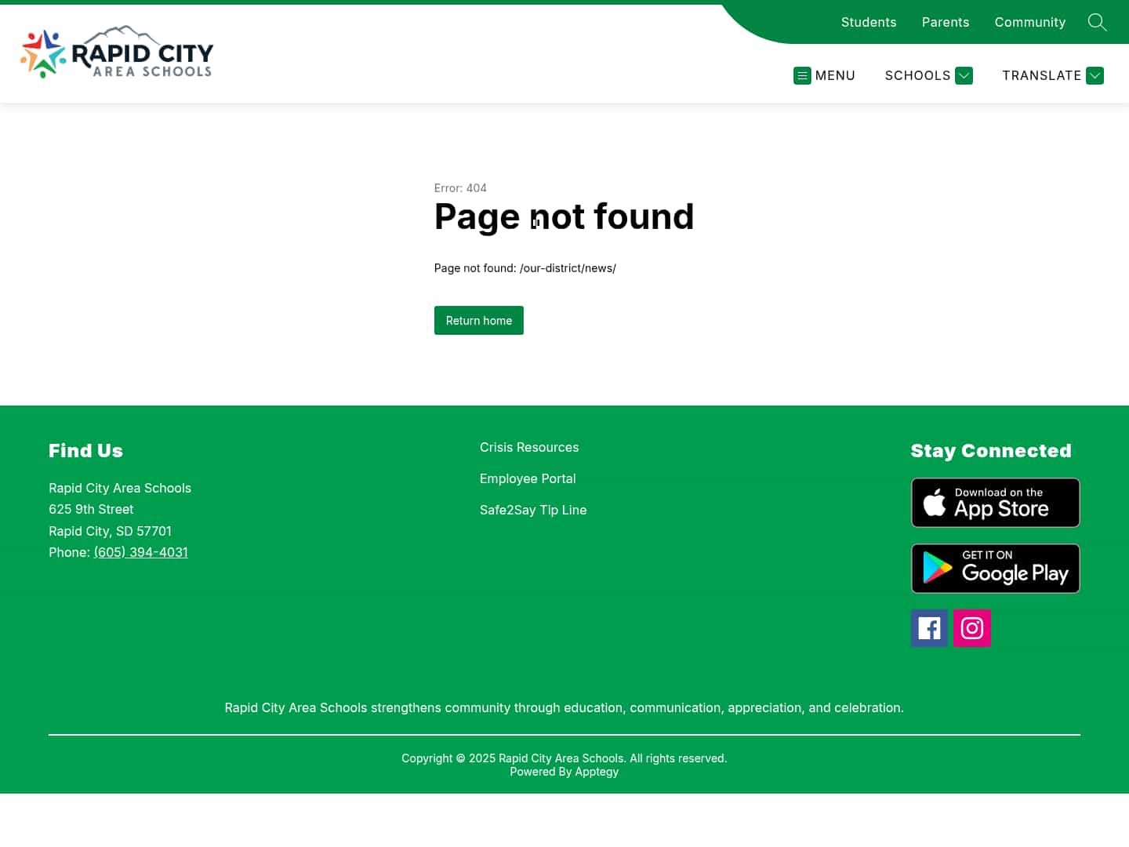
Task: Open the Safe2Say Tip Line link
Action: click(x=533, y=510)
